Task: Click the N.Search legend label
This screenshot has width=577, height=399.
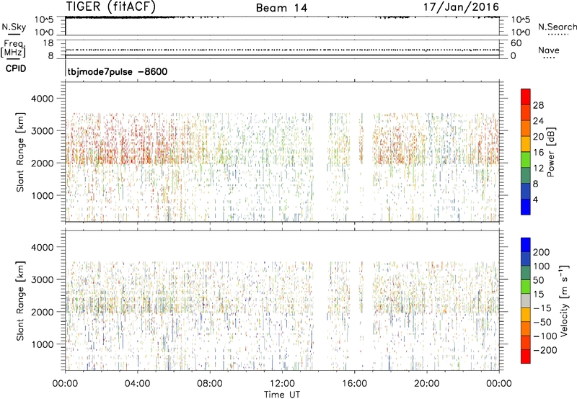Action: [557, 27]
